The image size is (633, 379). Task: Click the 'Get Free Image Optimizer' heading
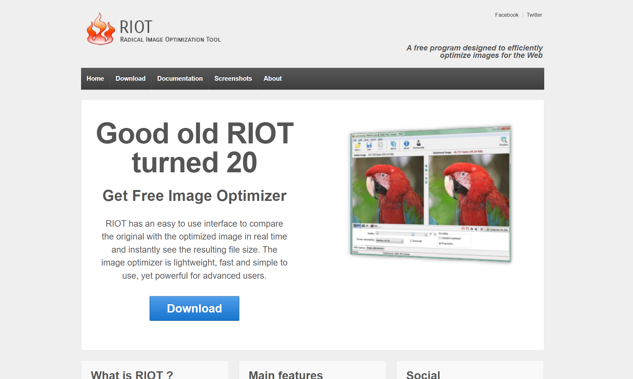click(x=194, y=196)
